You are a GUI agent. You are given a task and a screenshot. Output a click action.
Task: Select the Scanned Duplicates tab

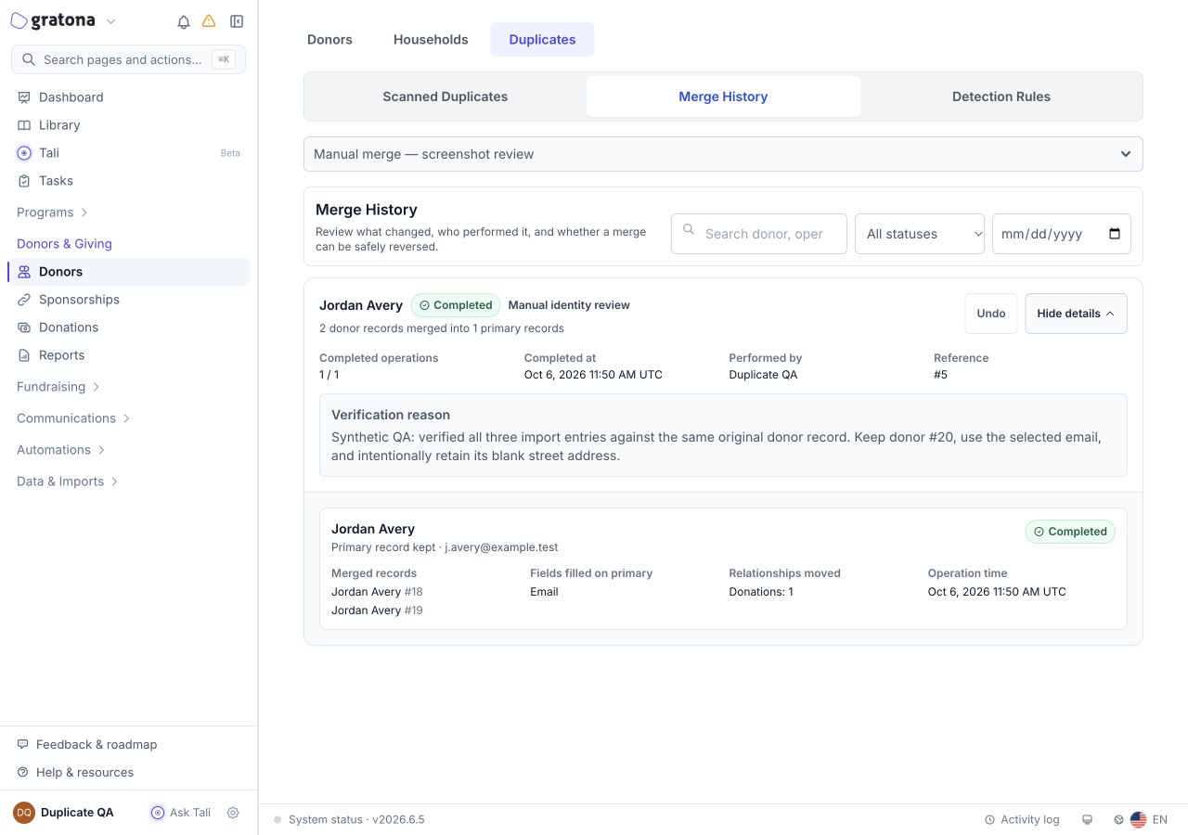coord(445,96)
